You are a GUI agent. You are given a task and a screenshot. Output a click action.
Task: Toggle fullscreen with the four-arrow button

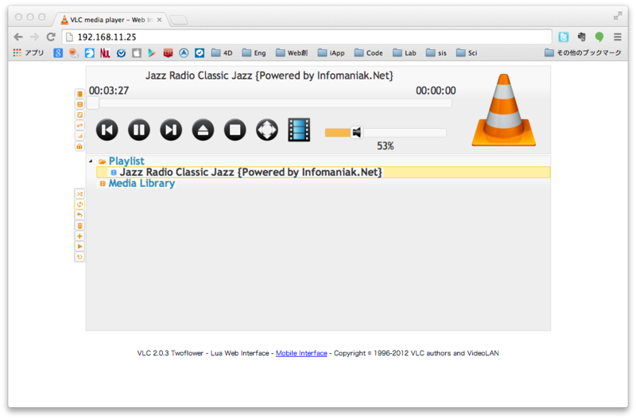click(267, 130)
